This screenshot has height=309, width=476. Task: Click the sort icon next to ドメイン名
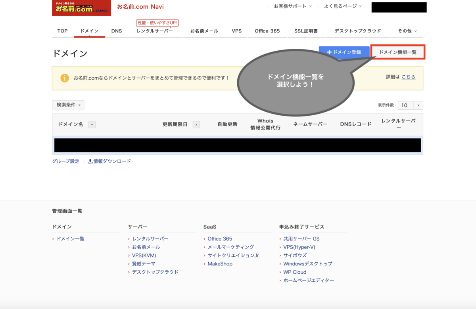(x=92, y=124)
